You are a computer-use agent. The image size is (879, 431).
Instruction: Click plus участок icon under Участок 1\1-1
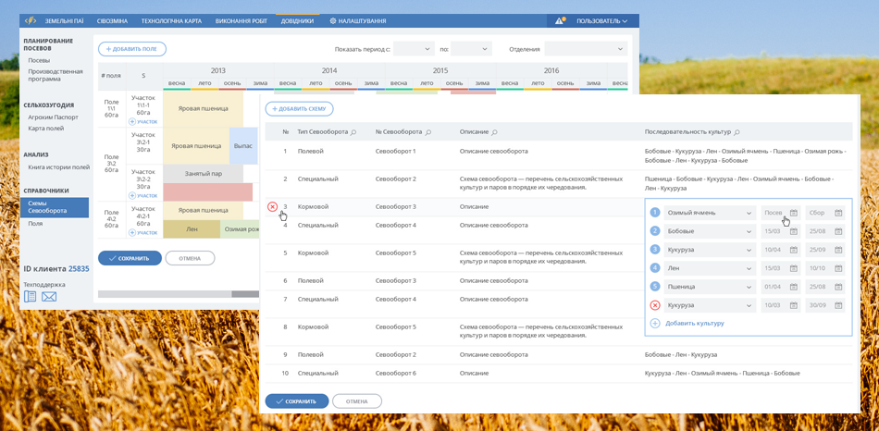coord(132,121)
